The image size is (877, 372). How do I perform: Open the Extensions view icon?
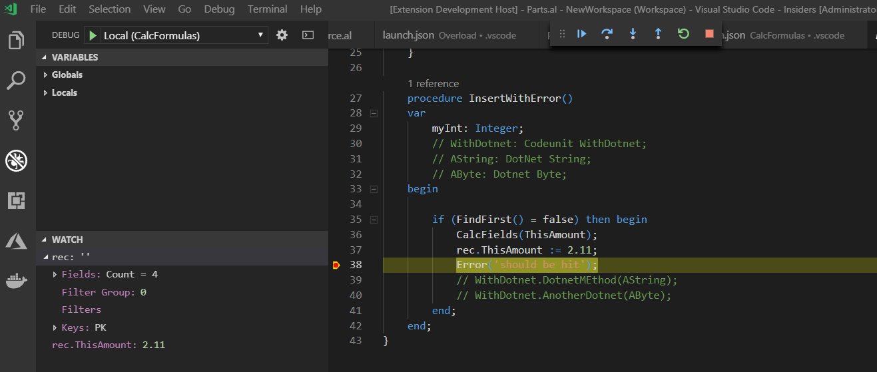pyautogui.click(x=16, y=200)
